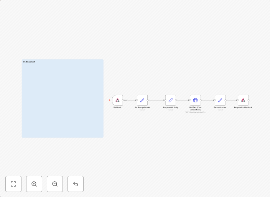Select the blue Postman Test sticky note

[63, 98]
